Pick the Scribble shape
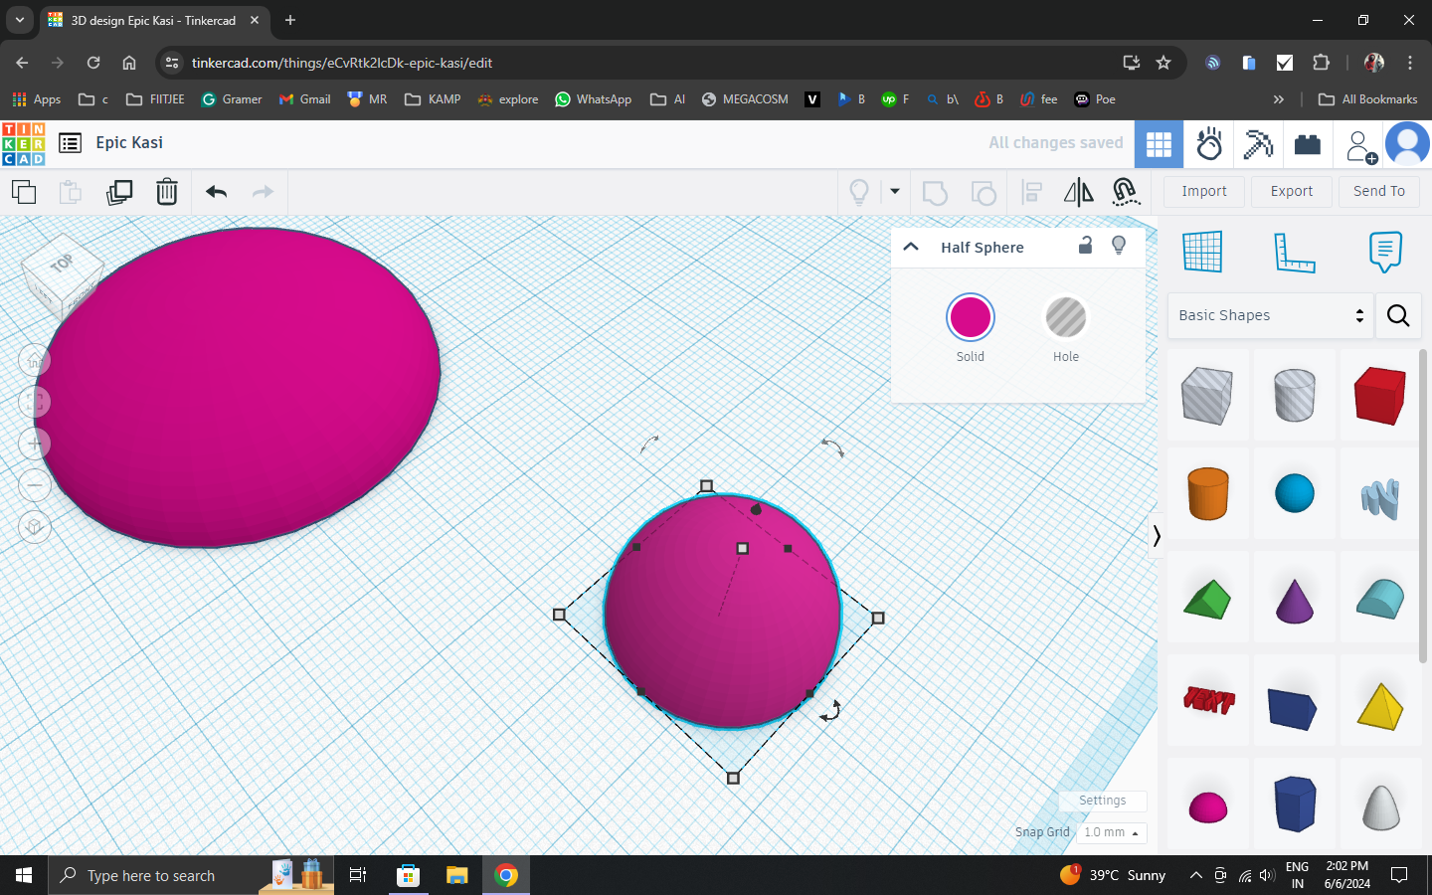Screen dimensions: 1432x895 click(1380, 497)
